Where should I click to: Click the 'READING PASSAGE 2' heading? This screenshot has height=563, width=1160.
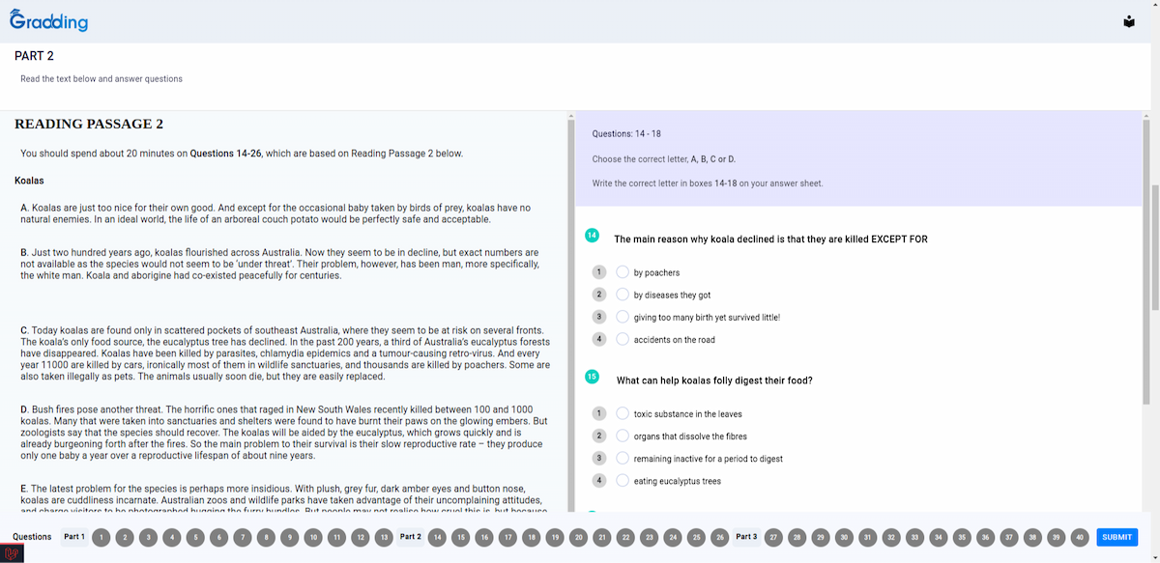(x=89, y=124)
